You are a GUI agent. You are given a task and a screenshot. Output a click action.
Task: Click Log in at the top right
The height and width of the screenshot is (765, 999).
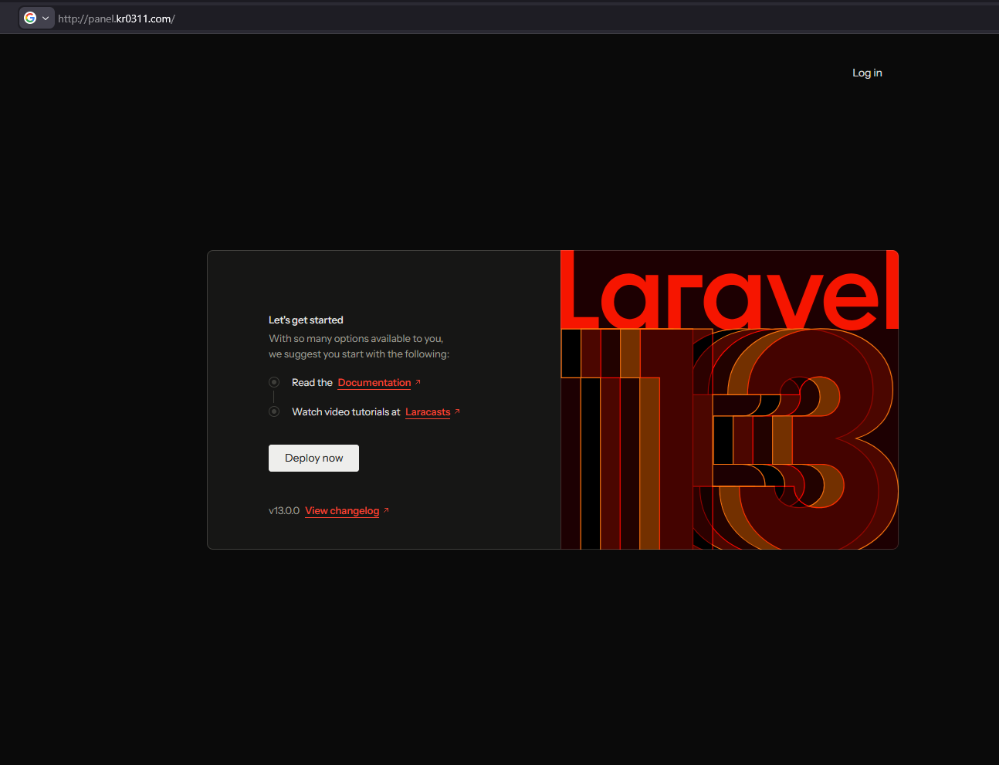pos(866,72)
